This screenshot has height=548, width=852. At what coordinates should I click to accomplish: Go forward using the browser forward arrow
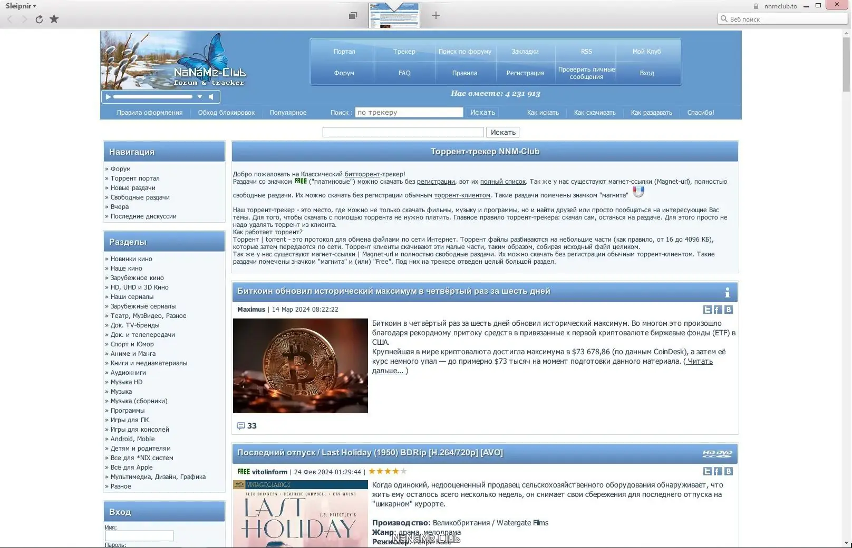click(24, 19)
